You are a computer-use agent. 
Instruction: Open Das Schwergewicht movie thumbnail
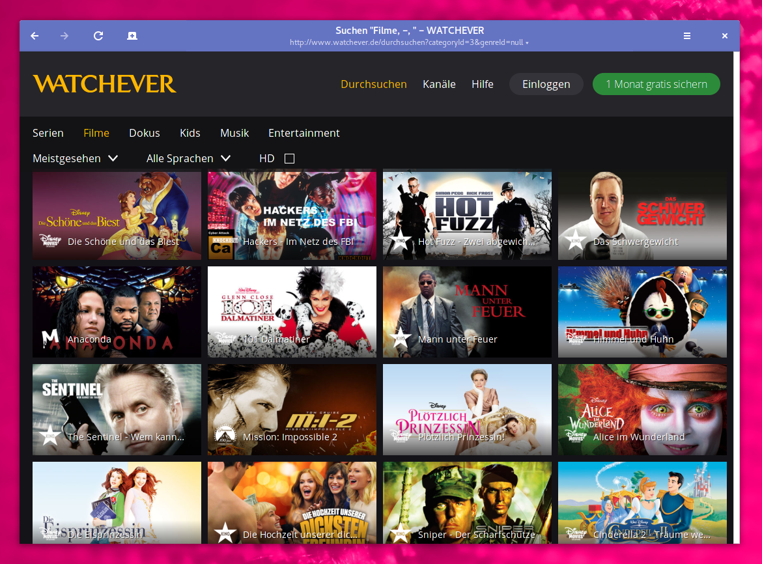642,214
